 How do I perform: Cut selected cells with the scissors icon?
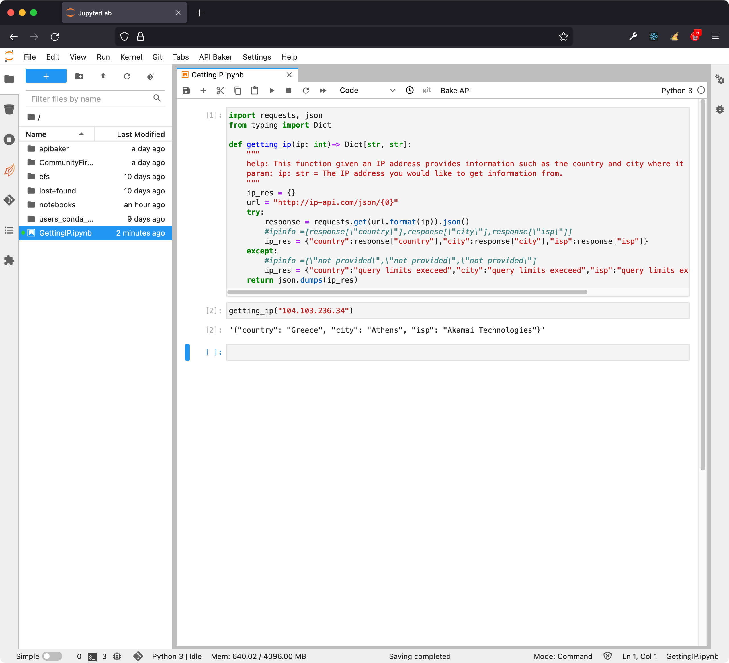220,91
